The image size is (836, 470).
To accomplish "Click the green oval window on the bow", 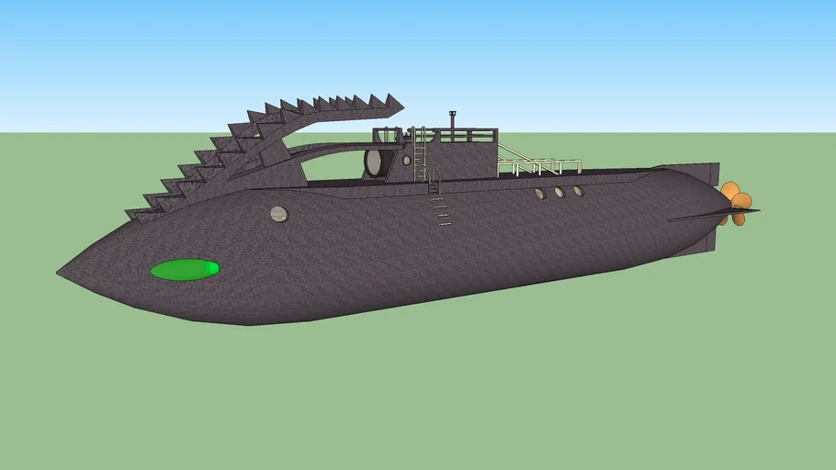I will click(x=185, y=269).
